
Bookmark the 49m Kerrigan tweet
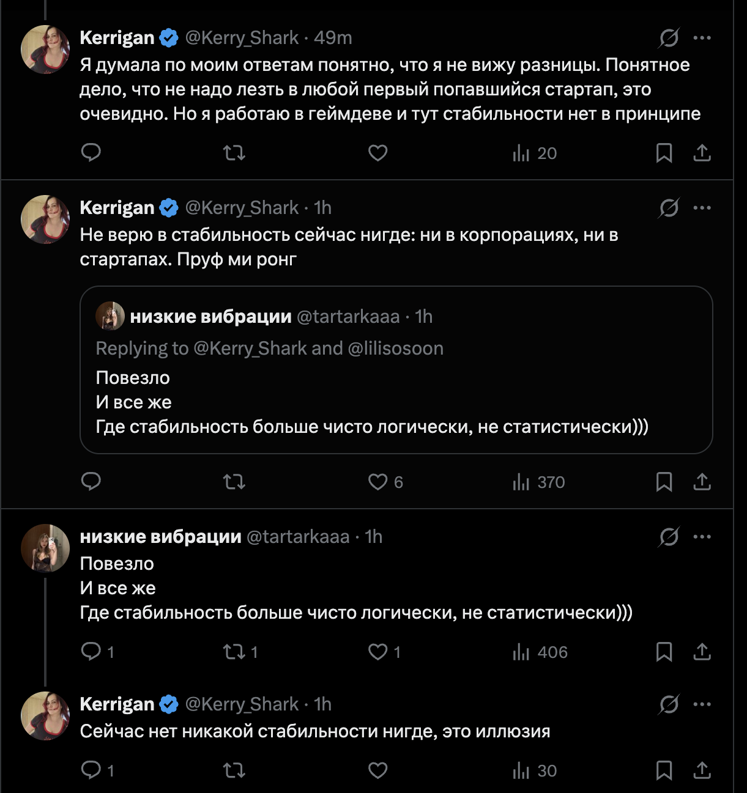(x=664, y=153)
